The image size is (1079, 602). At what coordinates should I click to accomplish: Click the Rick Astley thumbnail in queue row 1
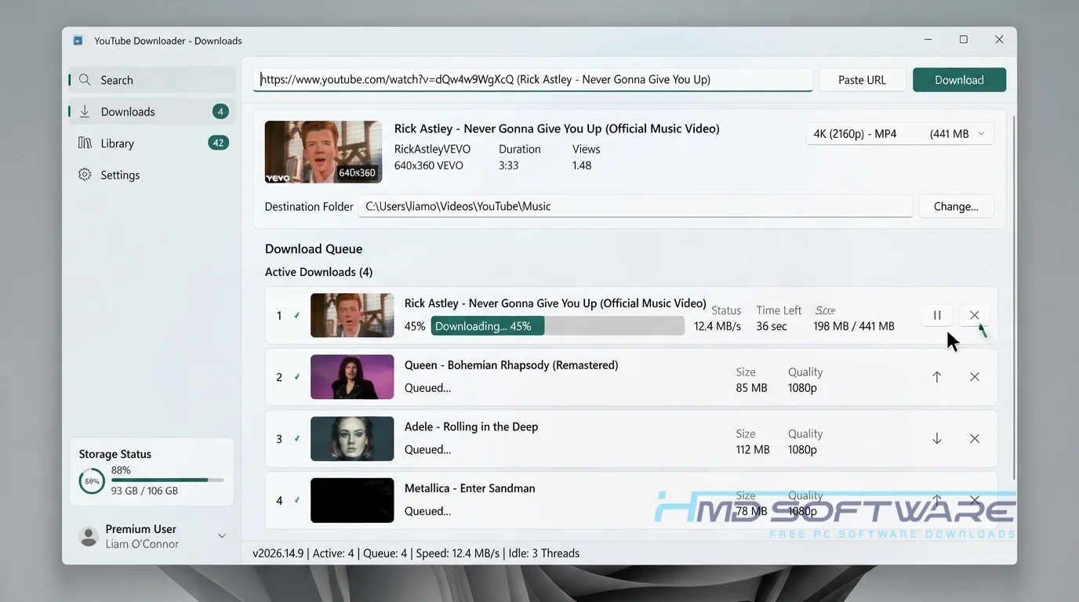pos(352,315)
